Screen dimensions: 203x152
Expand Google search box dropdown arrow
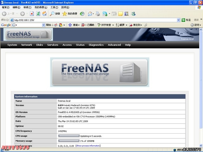(x=44, y=25)
